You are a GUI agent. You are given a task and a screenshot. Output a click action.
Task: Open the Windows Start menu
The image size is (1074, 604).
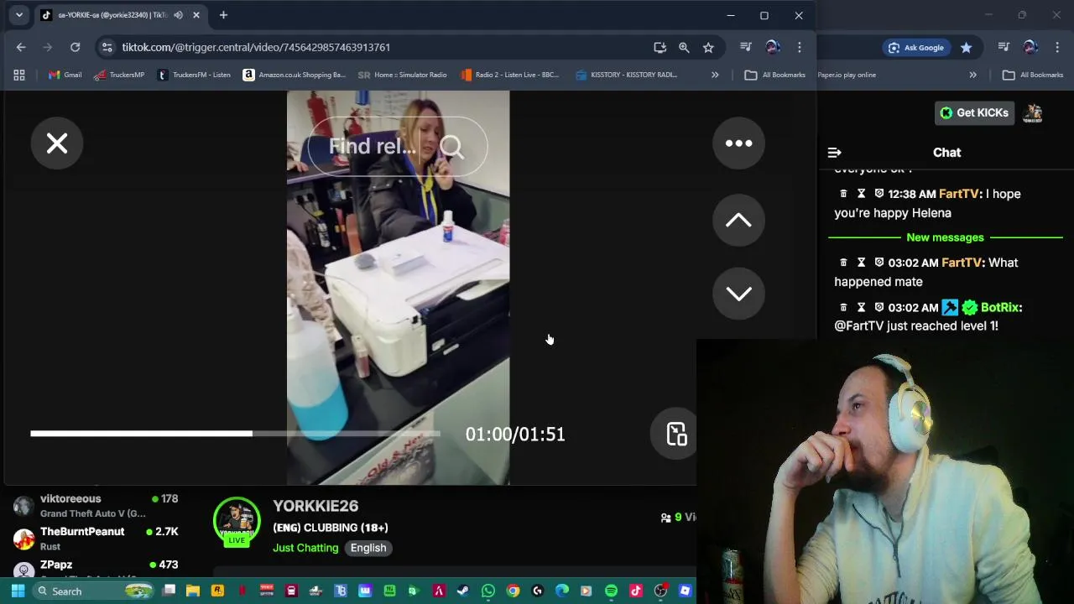(18, 591)
